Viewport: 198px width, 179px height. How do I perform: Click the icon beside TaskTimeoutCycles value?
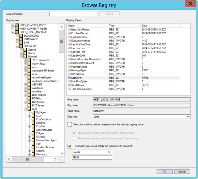[69, 89]
